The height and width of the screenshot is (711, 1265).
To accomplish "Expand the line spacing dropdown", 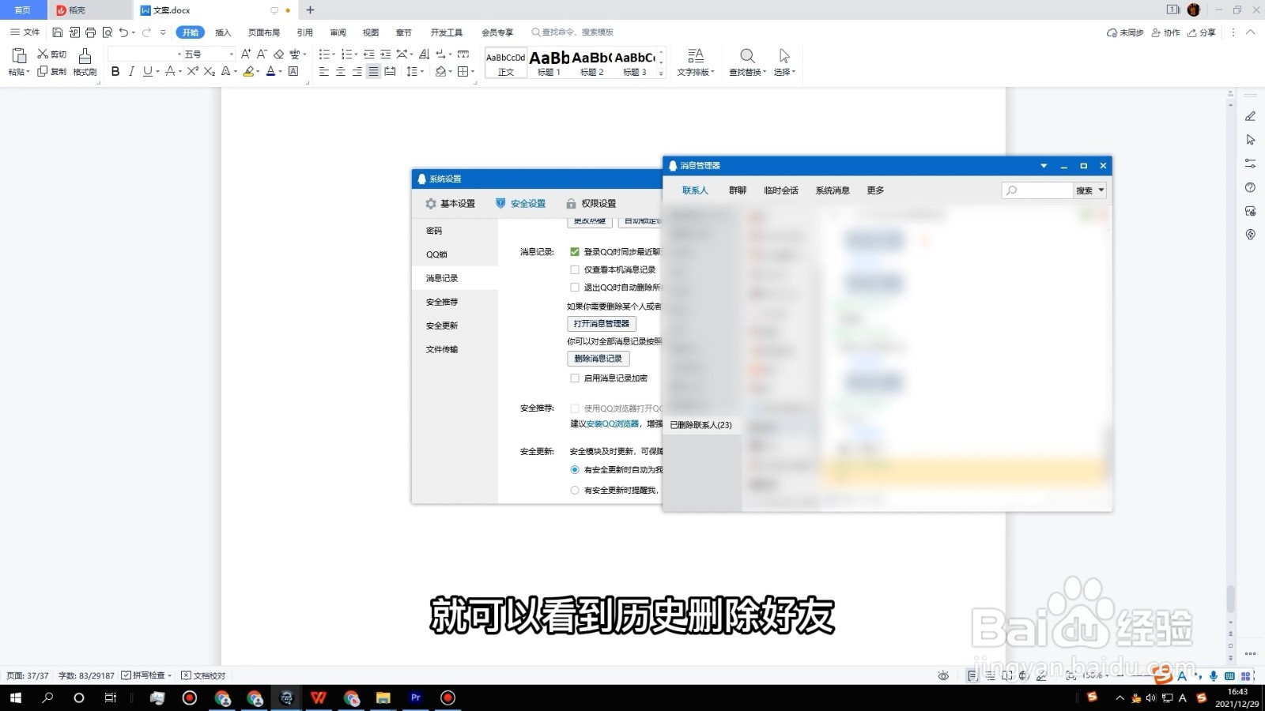I will coord(422,71).
